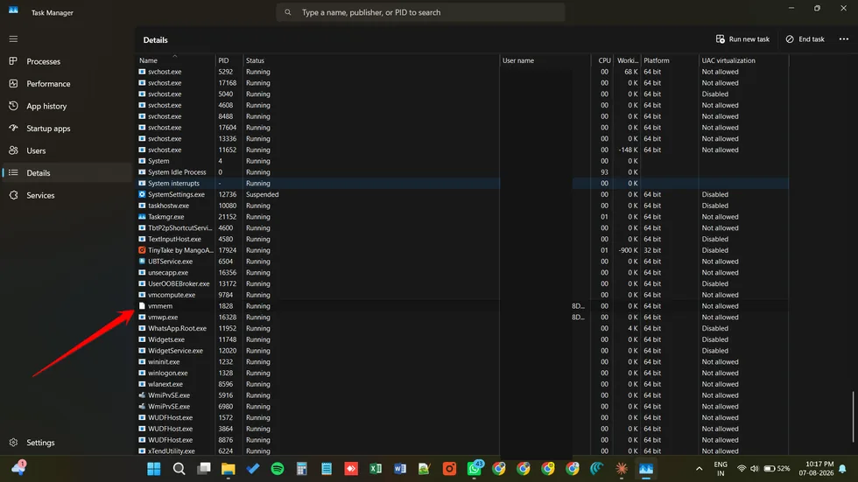
Task: Click WmiPrvSE.exe icon with PID 5916
Action: click(x=142, y=395)
